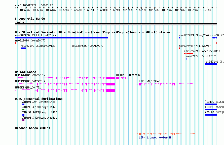Viewport: 224px width, 145px height.
Task: Click the Disease Genes (OMIM) track title
Action: (x=32, y=128)
